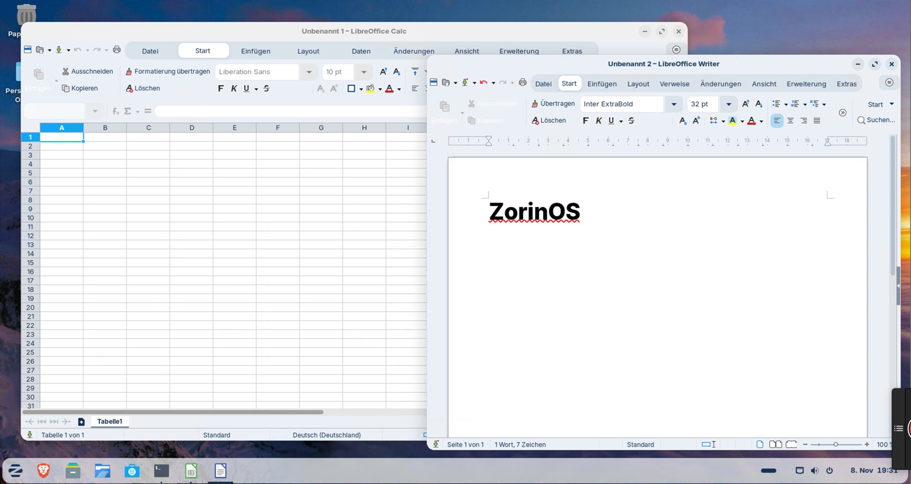The width and height of the screenshot is (911, 484).
Task: Toggle italic (K) in Writer
Action: (x=598, y=121)
